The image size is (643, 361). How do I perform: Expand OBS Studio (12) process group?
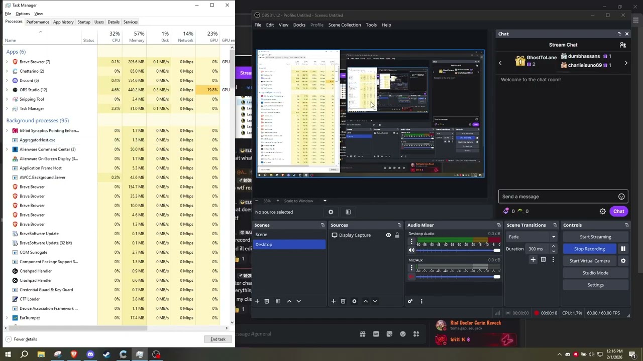pyautogui.click(x=7, y=90)
